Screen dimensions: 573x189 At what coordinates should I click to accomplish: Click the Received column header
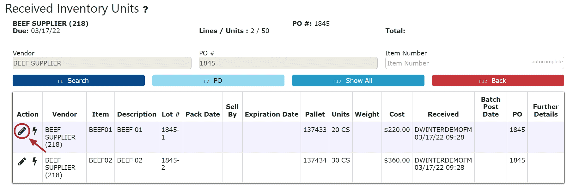[x=443, y=114]
